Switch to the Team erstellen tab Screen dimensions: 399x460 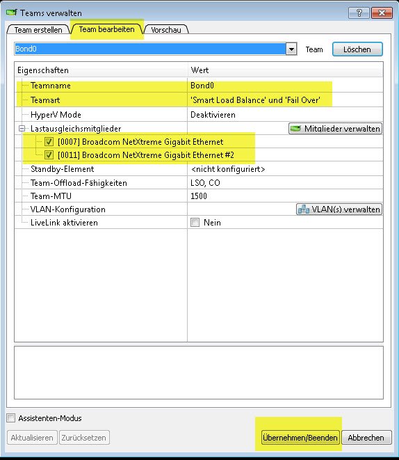pos(38,30)
